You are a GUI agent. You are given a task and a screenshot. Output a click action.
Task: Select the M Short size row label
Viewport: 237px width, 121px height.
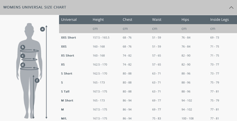point(67,101)
